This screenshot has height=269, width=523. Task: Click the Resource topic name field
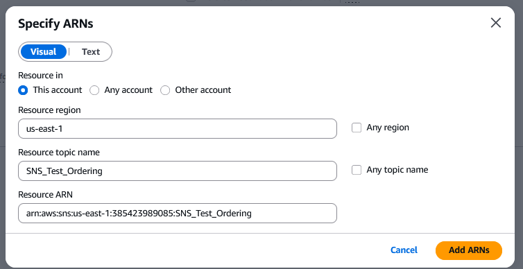[178, 171]
